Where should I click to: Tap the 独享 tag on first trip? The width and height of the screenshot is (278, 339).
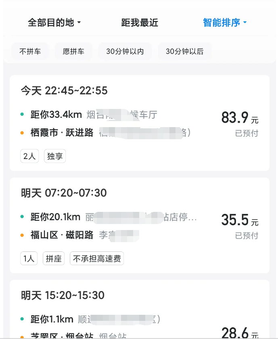click(x=55, y=156)
